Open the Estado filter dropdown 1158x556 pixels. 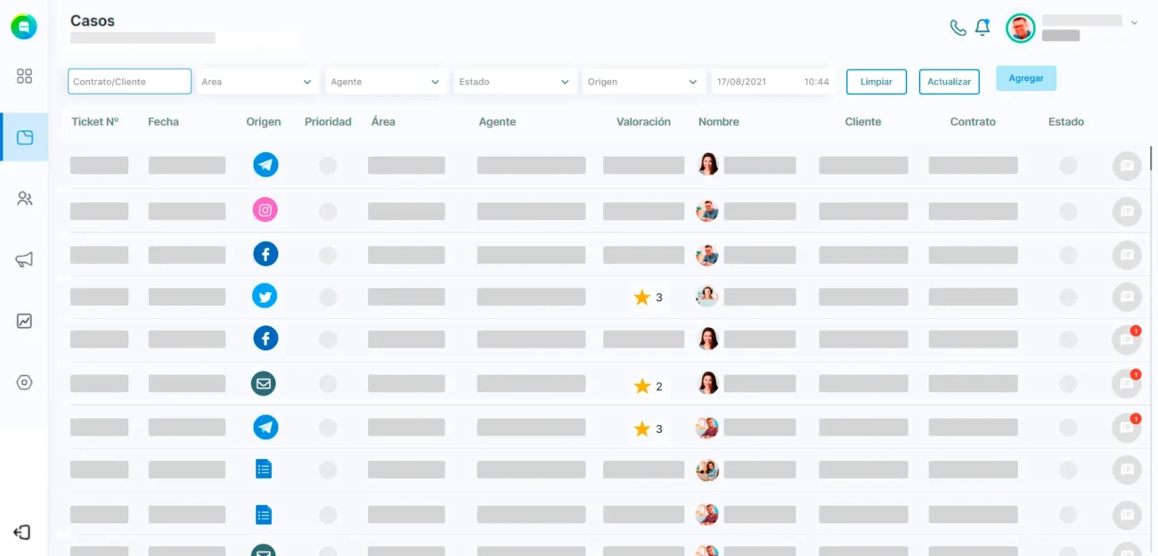[515, 82]
